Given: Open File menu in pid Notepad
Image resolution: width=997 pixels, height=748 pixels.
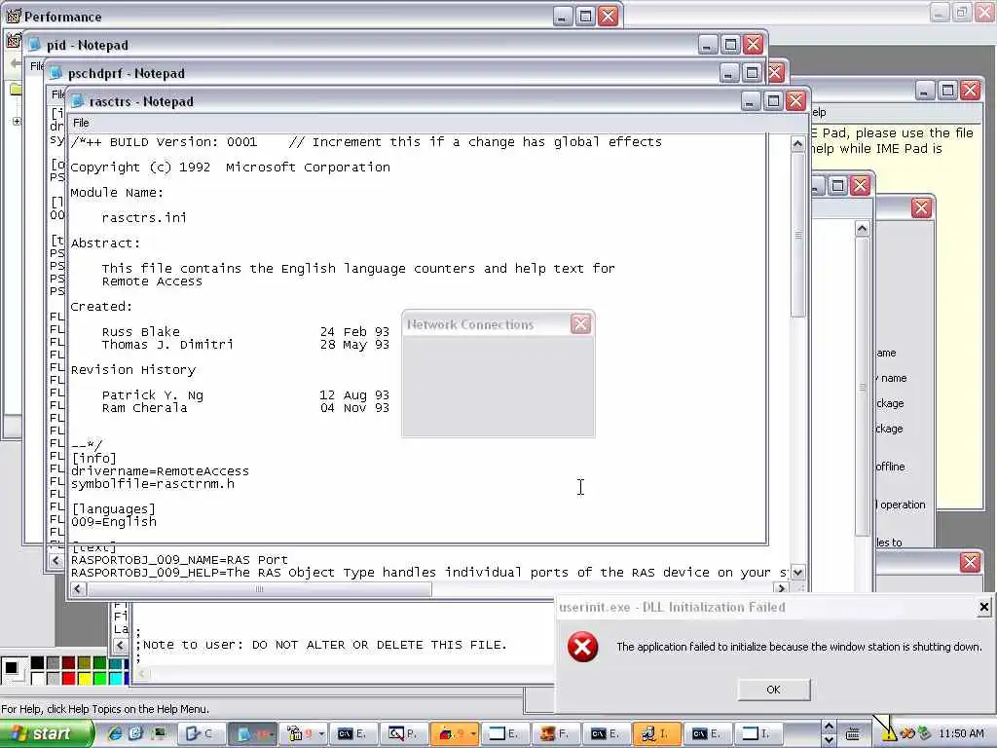Looking at the screenshot, I should [x=37, y=66].
